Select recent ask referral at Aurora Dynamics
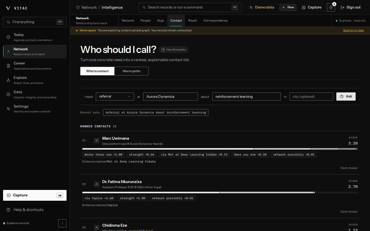Screen dimensions: 370x231 pyautogui.click(x=156, y=112)
